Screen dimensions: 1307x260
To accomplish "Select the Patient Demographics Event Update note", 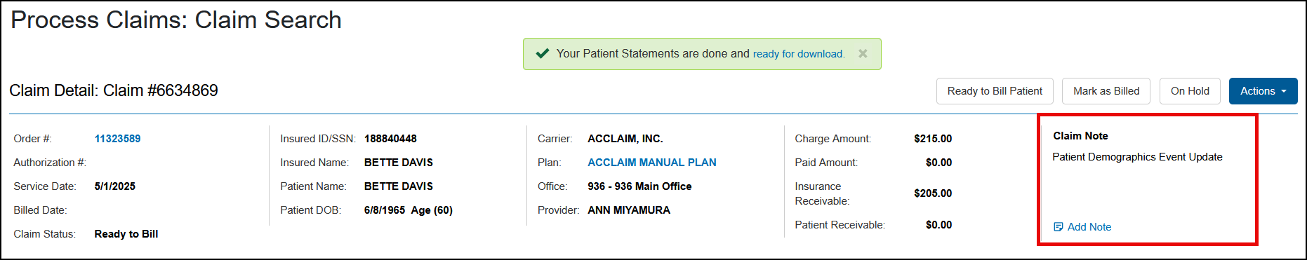I will (1137, 157).
